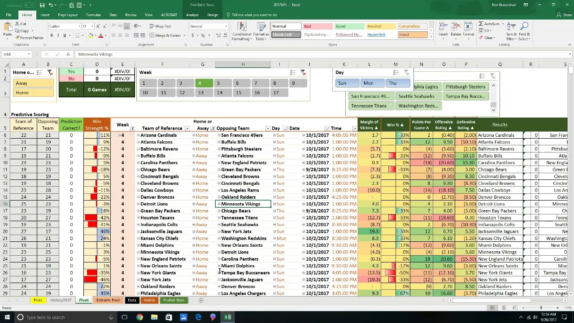Open the Time column filter dropdown
Viewport: 574px width, 323px height.
point(355,129)
